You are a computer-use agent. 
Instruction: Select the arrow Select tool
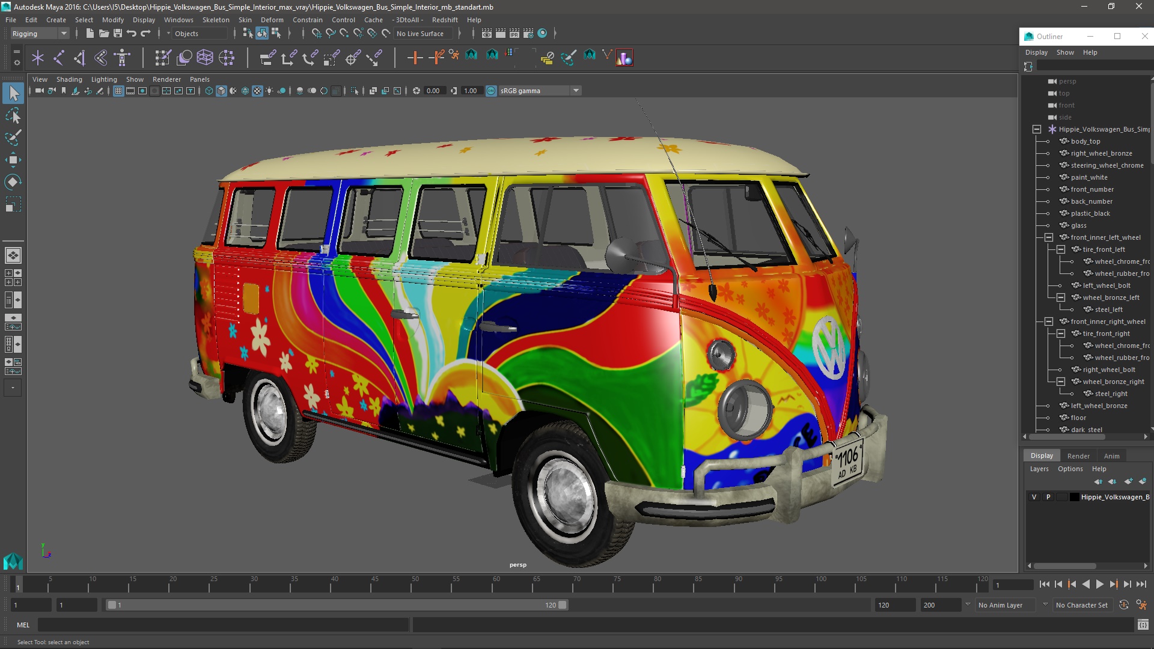(13, 93)
